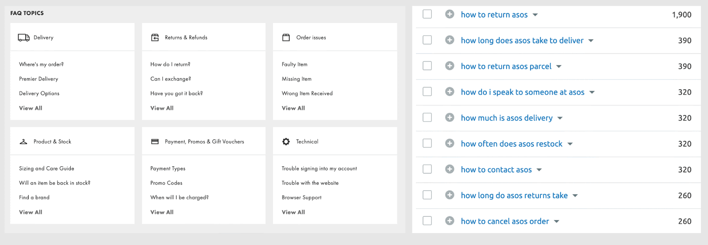The image size is (708, 245).
Task: Tick checkbox for 'how to return asos parcel'
Action: [427, 66]
